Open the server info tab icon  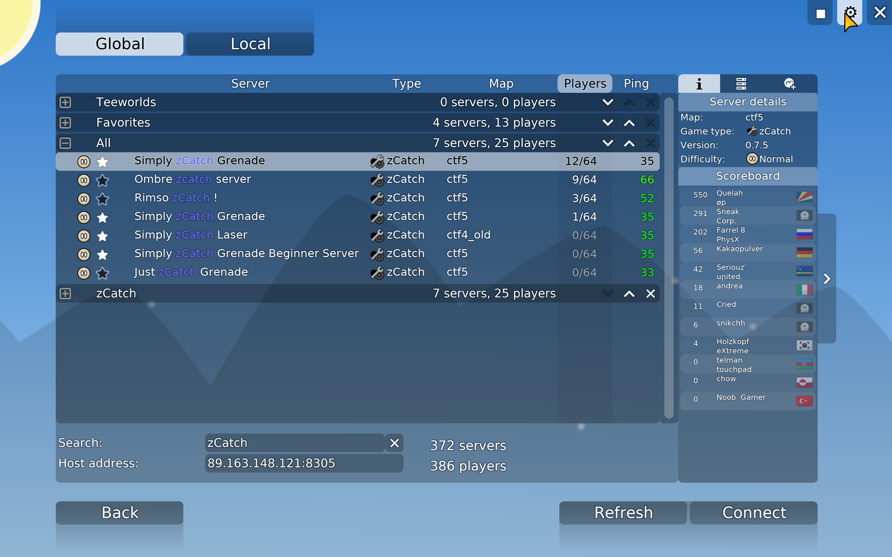699,84
